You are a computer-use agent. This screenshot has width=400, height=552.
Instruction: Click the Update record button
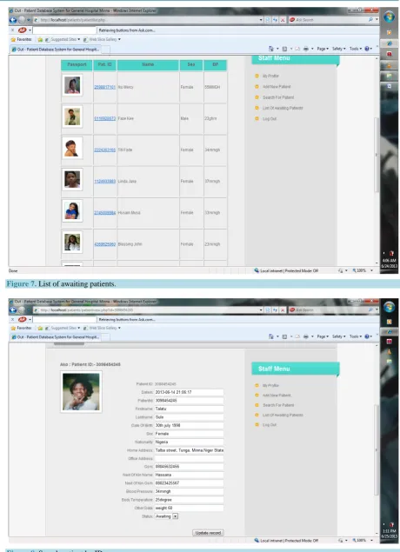point(208,533)
